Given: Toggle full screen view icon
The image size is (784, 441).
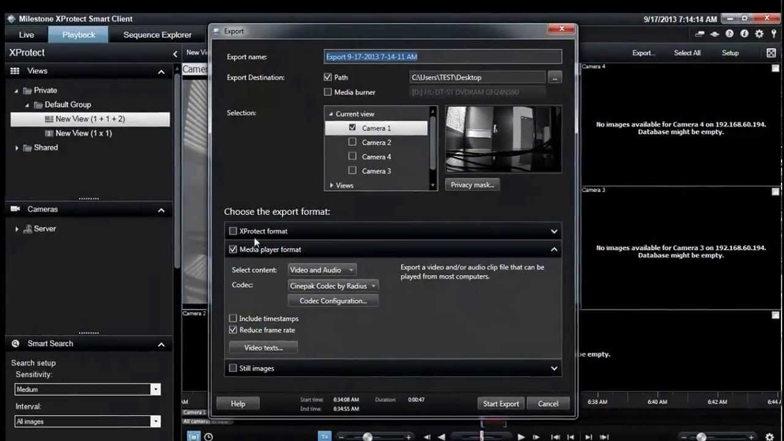Looking at the screenshot, I should point(771,53).
